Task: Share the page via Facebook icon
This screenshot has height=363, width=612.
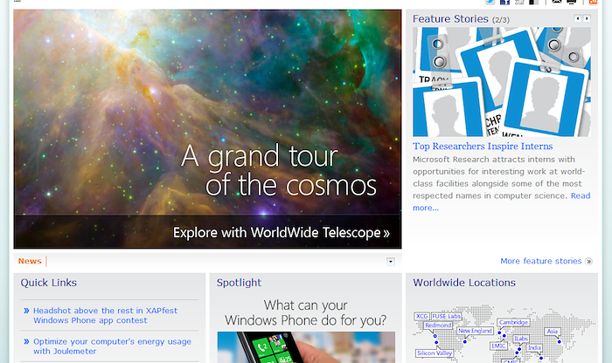Action: tap(505, 2)
